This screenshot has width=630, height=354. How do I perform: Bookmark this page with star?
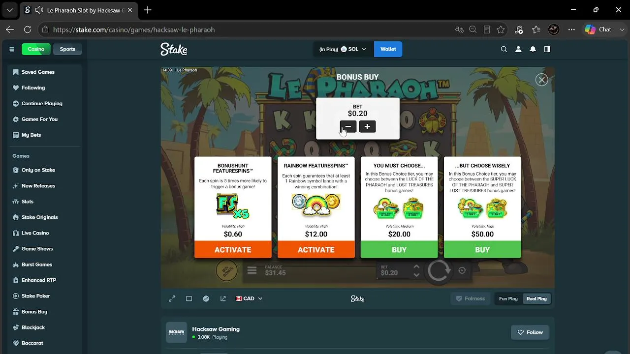coord(501,29)
